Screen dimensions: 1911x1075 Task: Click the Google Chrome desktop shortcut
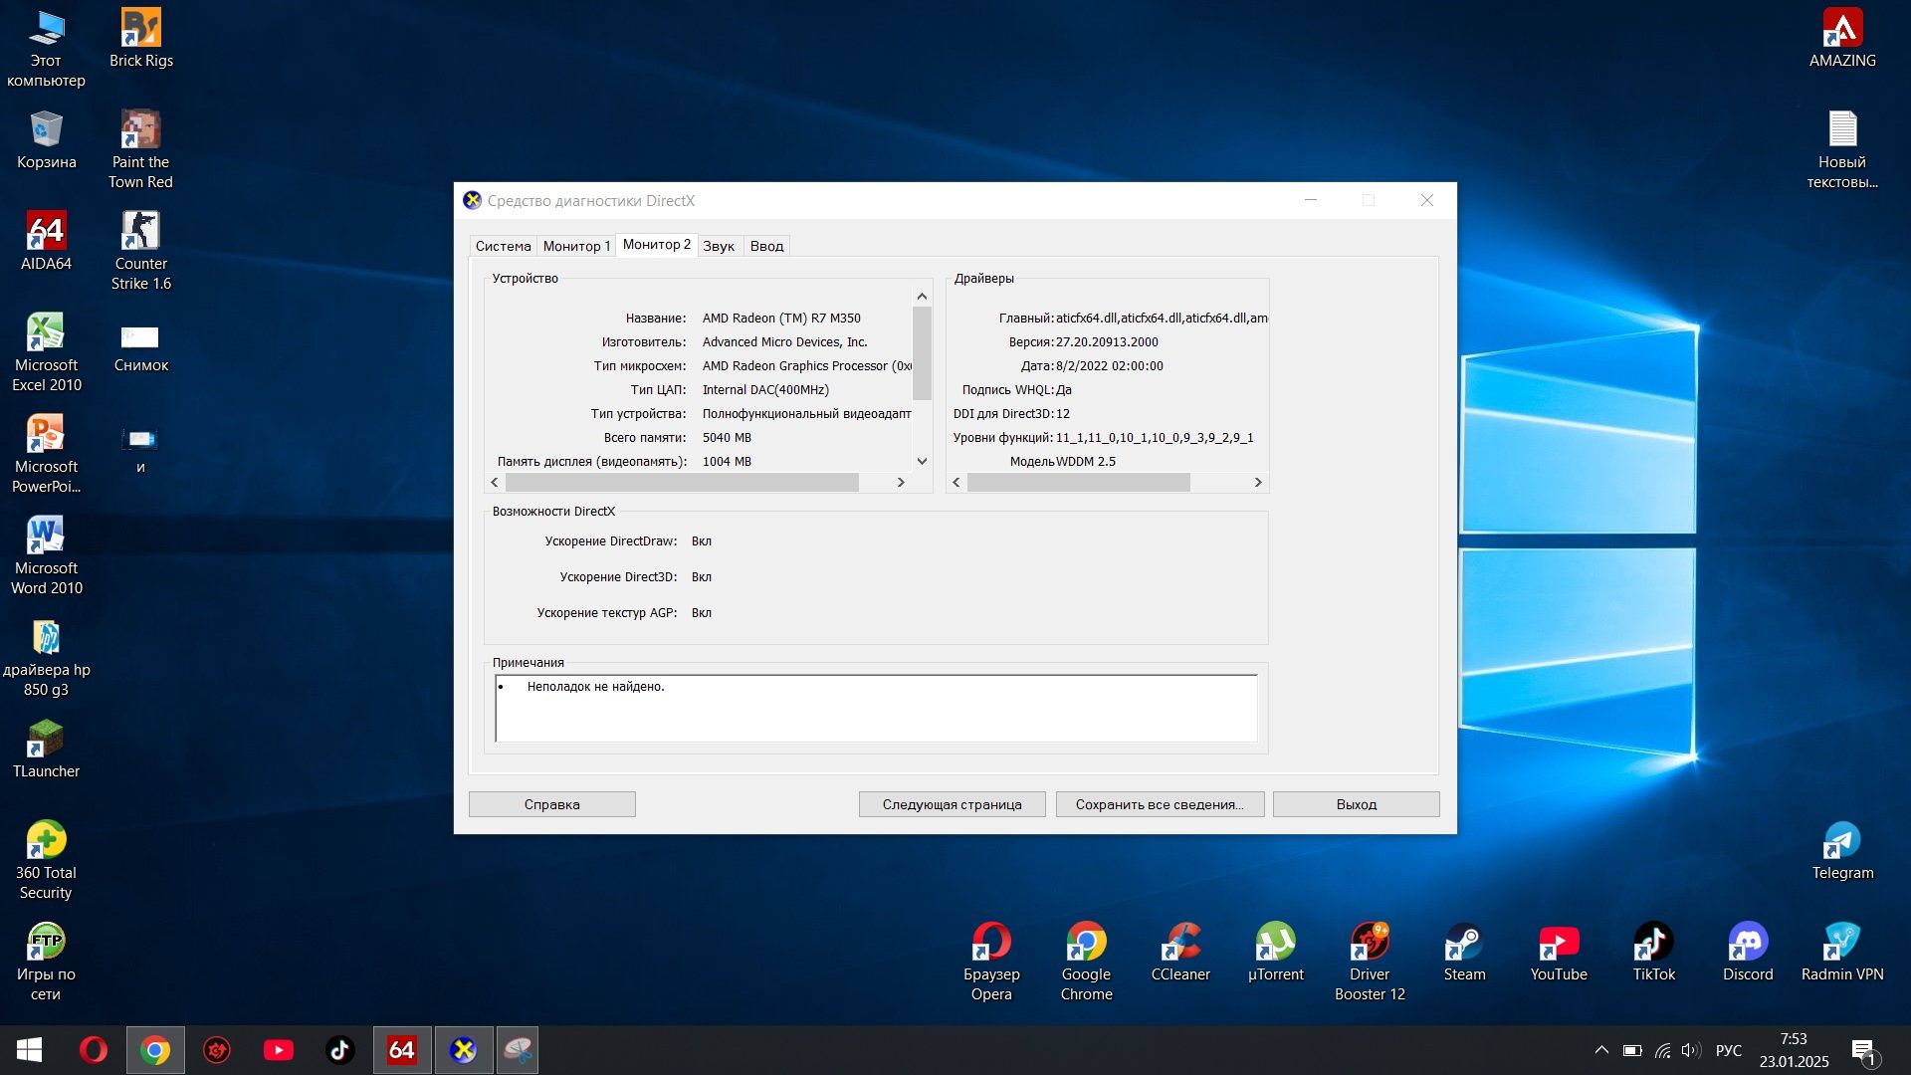coord(1086,962)
